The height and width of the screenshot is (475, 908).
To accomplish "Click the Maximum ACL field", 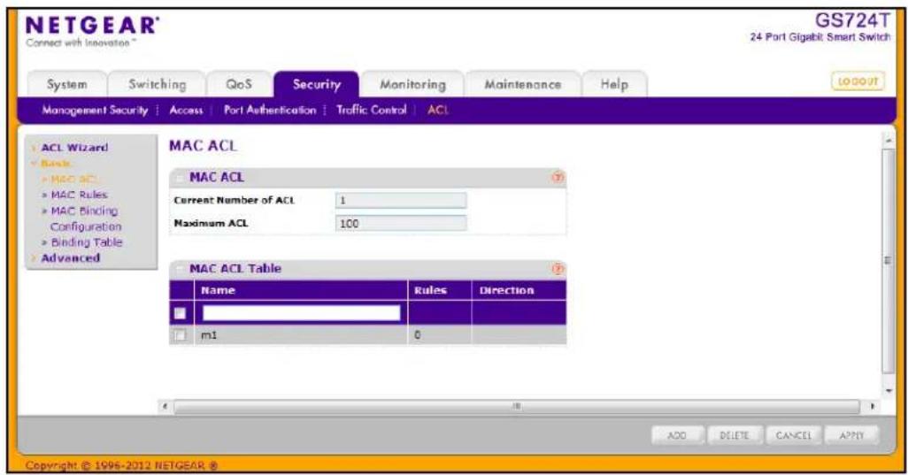I will point(401,223).
